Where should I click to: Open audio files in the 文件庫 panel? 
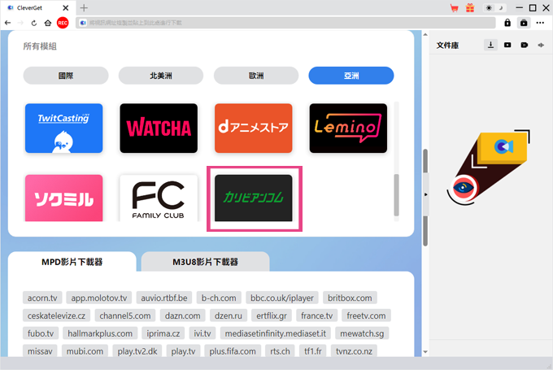[x=541, y=46]
